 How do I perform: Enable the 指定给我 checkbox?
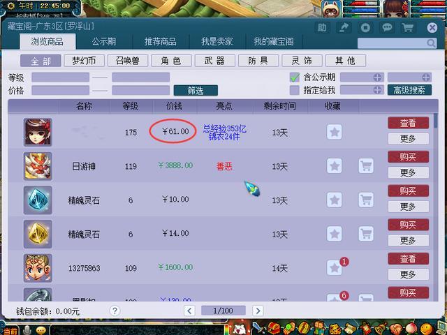(x=294, y=90)
